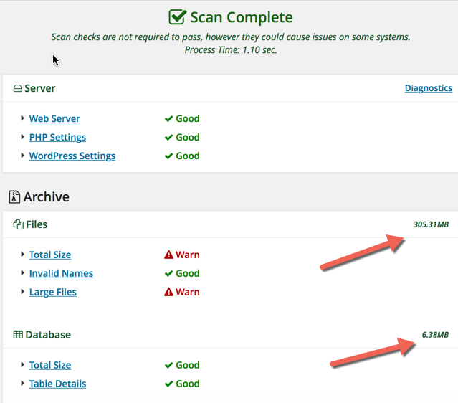This screenshot has height=403, width=458.
Task: Open the PHP Settings link
Action: 57,138
